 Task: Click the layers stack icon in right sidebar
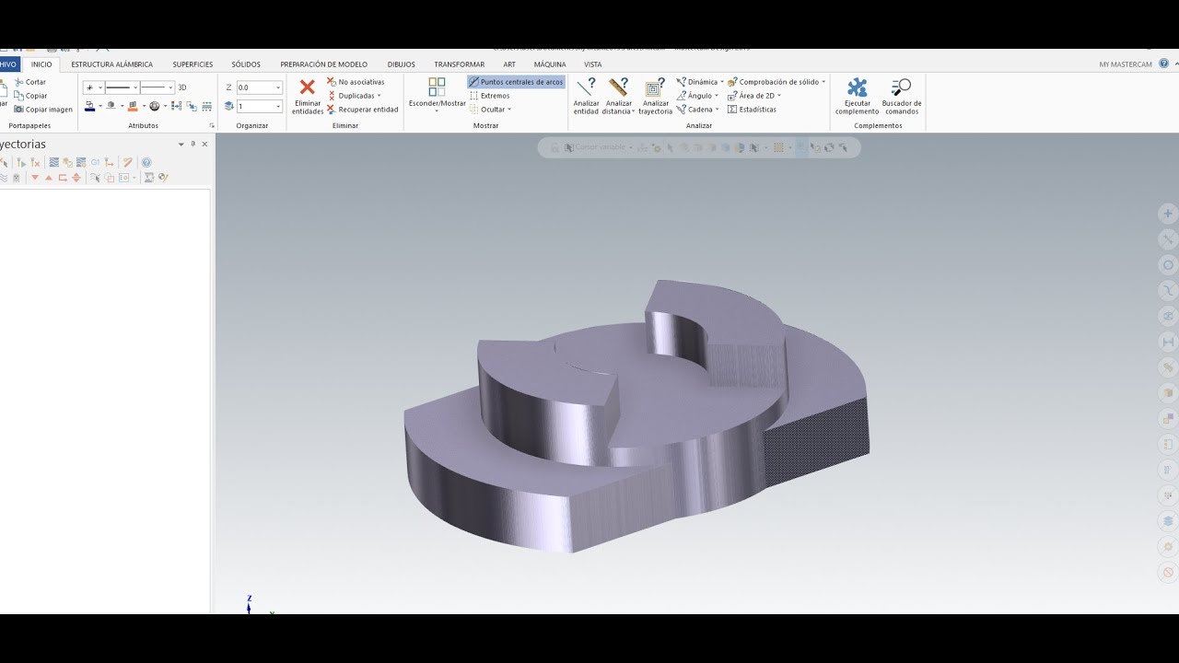tap(1168, 521)
